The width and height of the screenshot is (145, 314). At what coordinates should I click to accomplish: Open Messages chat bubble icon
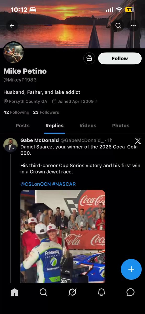click(130, 292)
